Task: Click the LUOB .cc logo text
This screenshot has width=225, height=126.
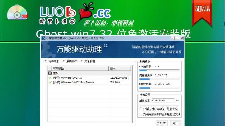Action: [x=75, y=13]
